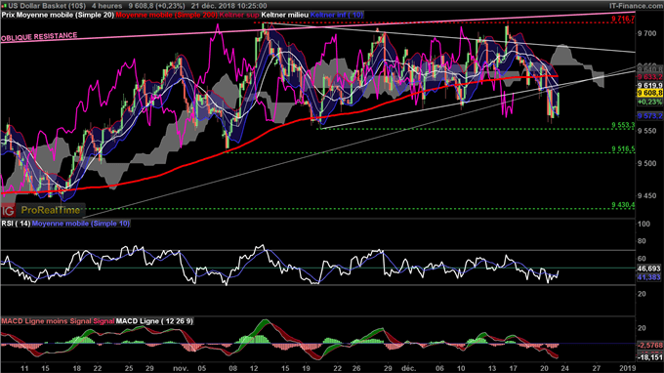664x373 pixels.
Task: Click the Keltner milieu indicator label
Action: pos(284,15)
